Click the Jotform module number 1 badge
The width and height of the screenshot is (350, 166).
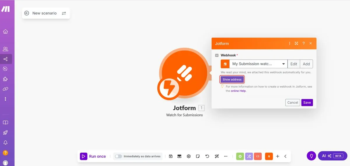[x=202, y=108]
